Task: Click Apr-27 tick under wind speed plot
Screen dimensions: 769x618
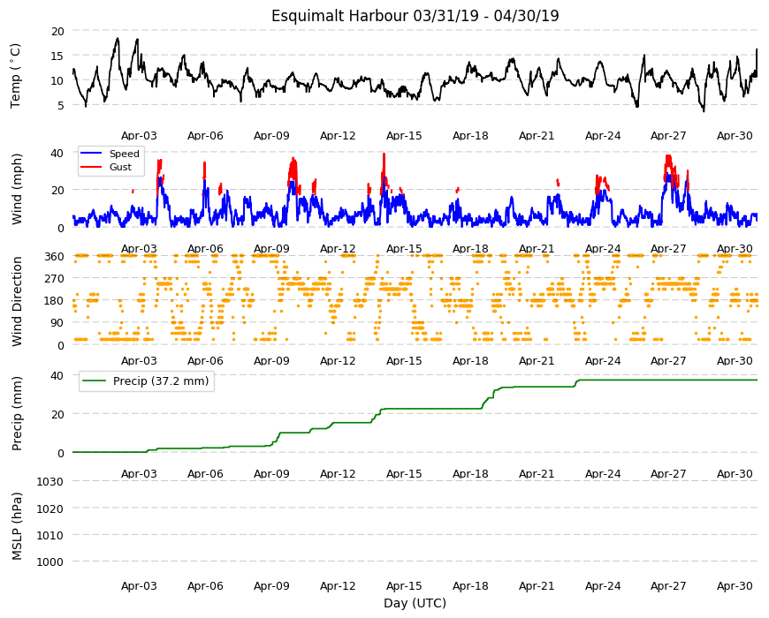Action: tap(668, 249)
